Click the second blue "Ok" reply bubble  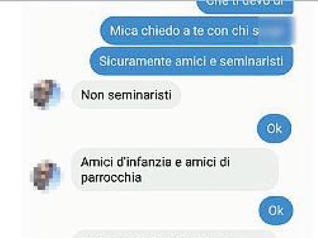pyautogui.click(x=276, y=210)
